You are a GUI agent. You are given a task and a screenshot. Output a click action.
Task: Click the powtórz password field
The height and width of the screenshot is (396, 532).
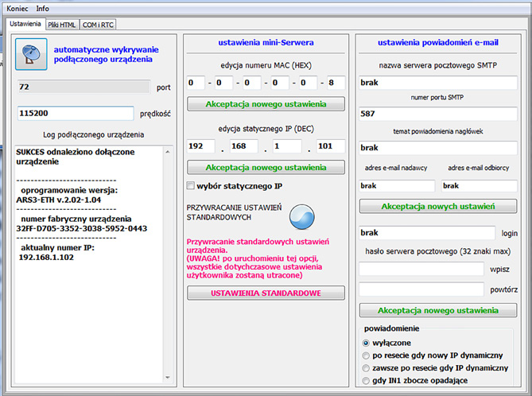click(x=421, y=289)
